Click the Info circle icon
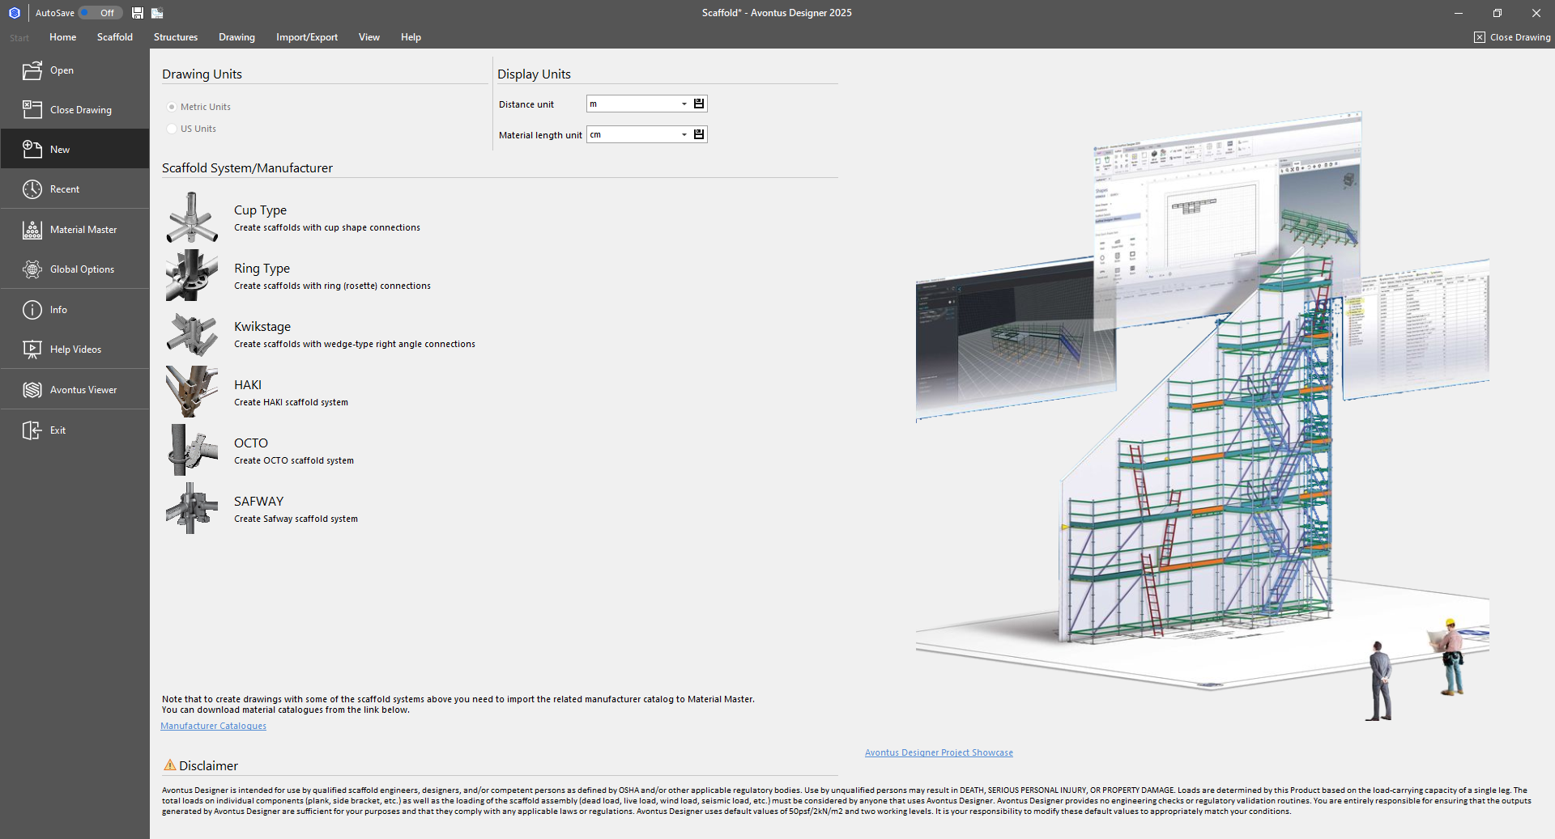This screenshot has height=839, width=1555. [x=32, y=310]
